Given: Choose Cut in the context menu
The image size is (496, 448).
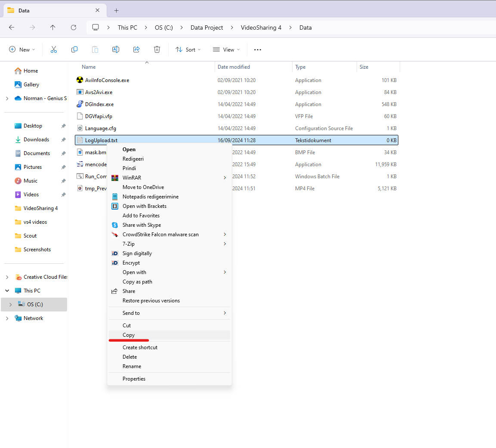Looking at the screenshot, I should click(169, 326).
